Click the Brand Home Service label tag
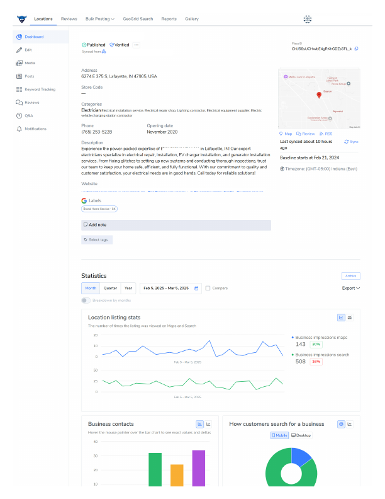The width and height of the screenshot is (385, 499). (99, 209)
